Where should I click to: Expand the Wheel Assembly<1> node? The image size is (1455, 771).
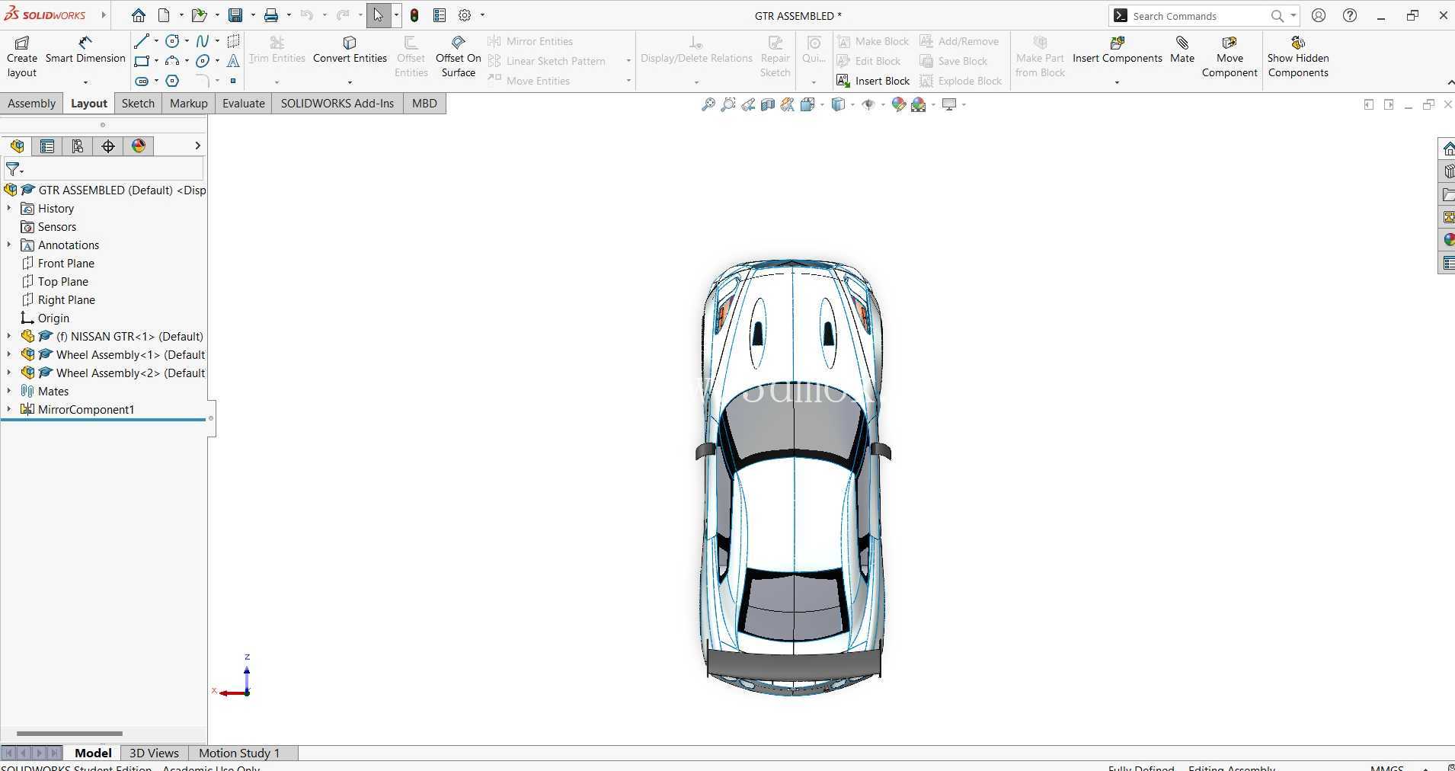(x=9, y=354)
